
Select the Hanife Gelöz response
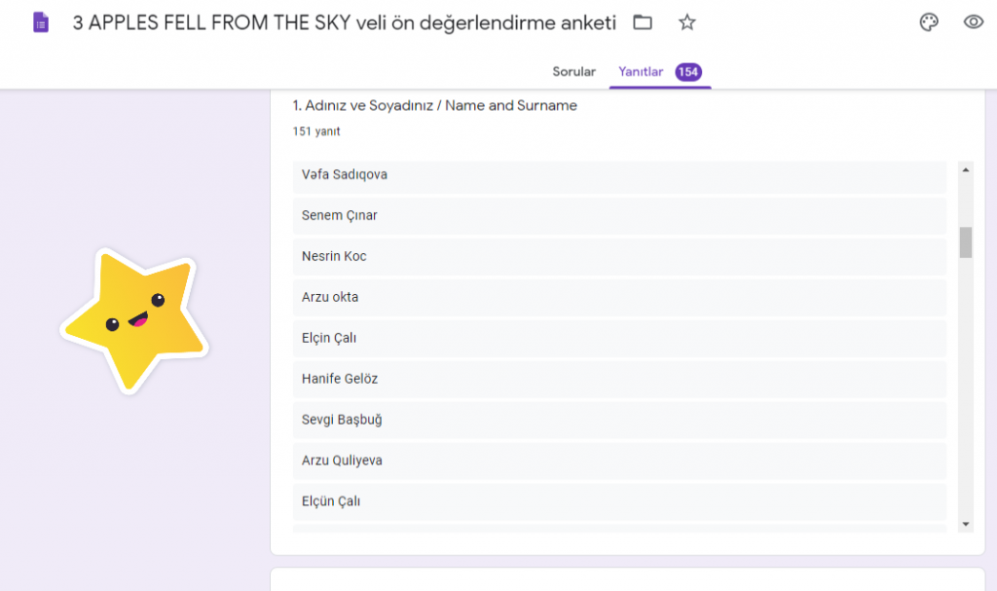(x=619, y=380)
